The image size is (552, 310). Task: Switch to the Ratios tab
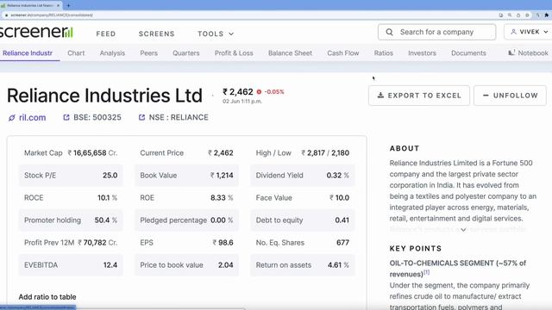tap(383, 53)
